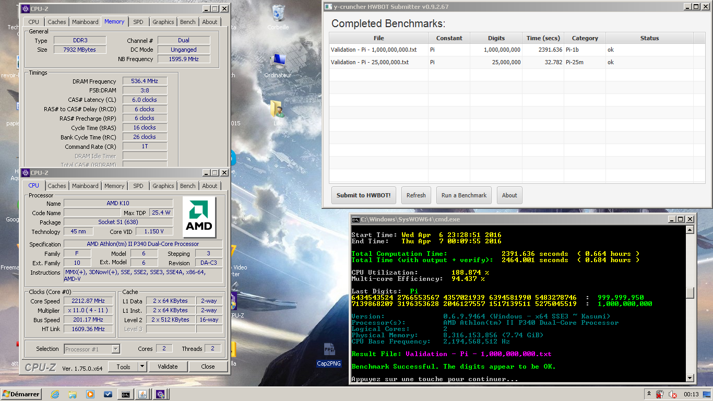Open CPU tab in upper CPU-Z window

tap(34, 22)
